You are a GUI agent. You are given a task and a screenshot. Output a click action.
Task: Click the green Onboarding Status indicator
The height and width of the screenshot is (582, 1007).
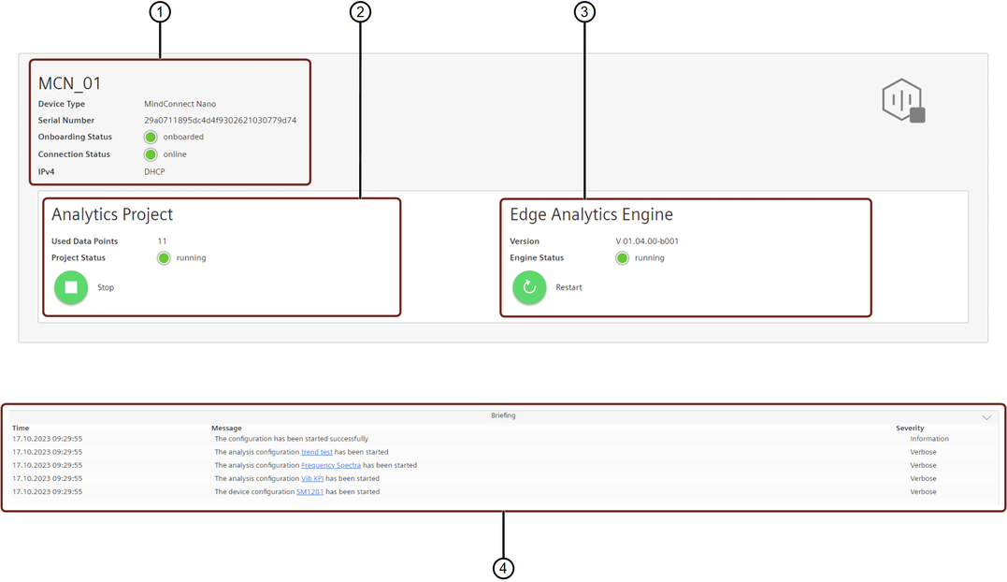point(151,137)
